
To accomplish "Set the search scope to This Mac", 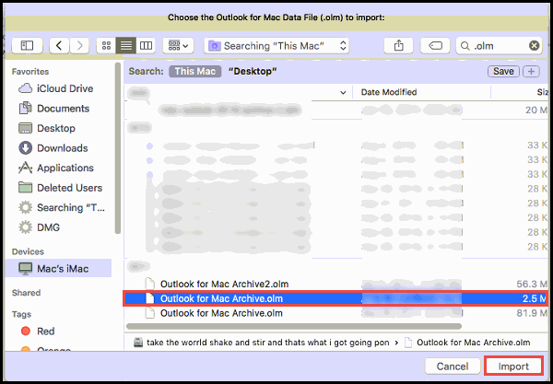I will pos(195,71).
